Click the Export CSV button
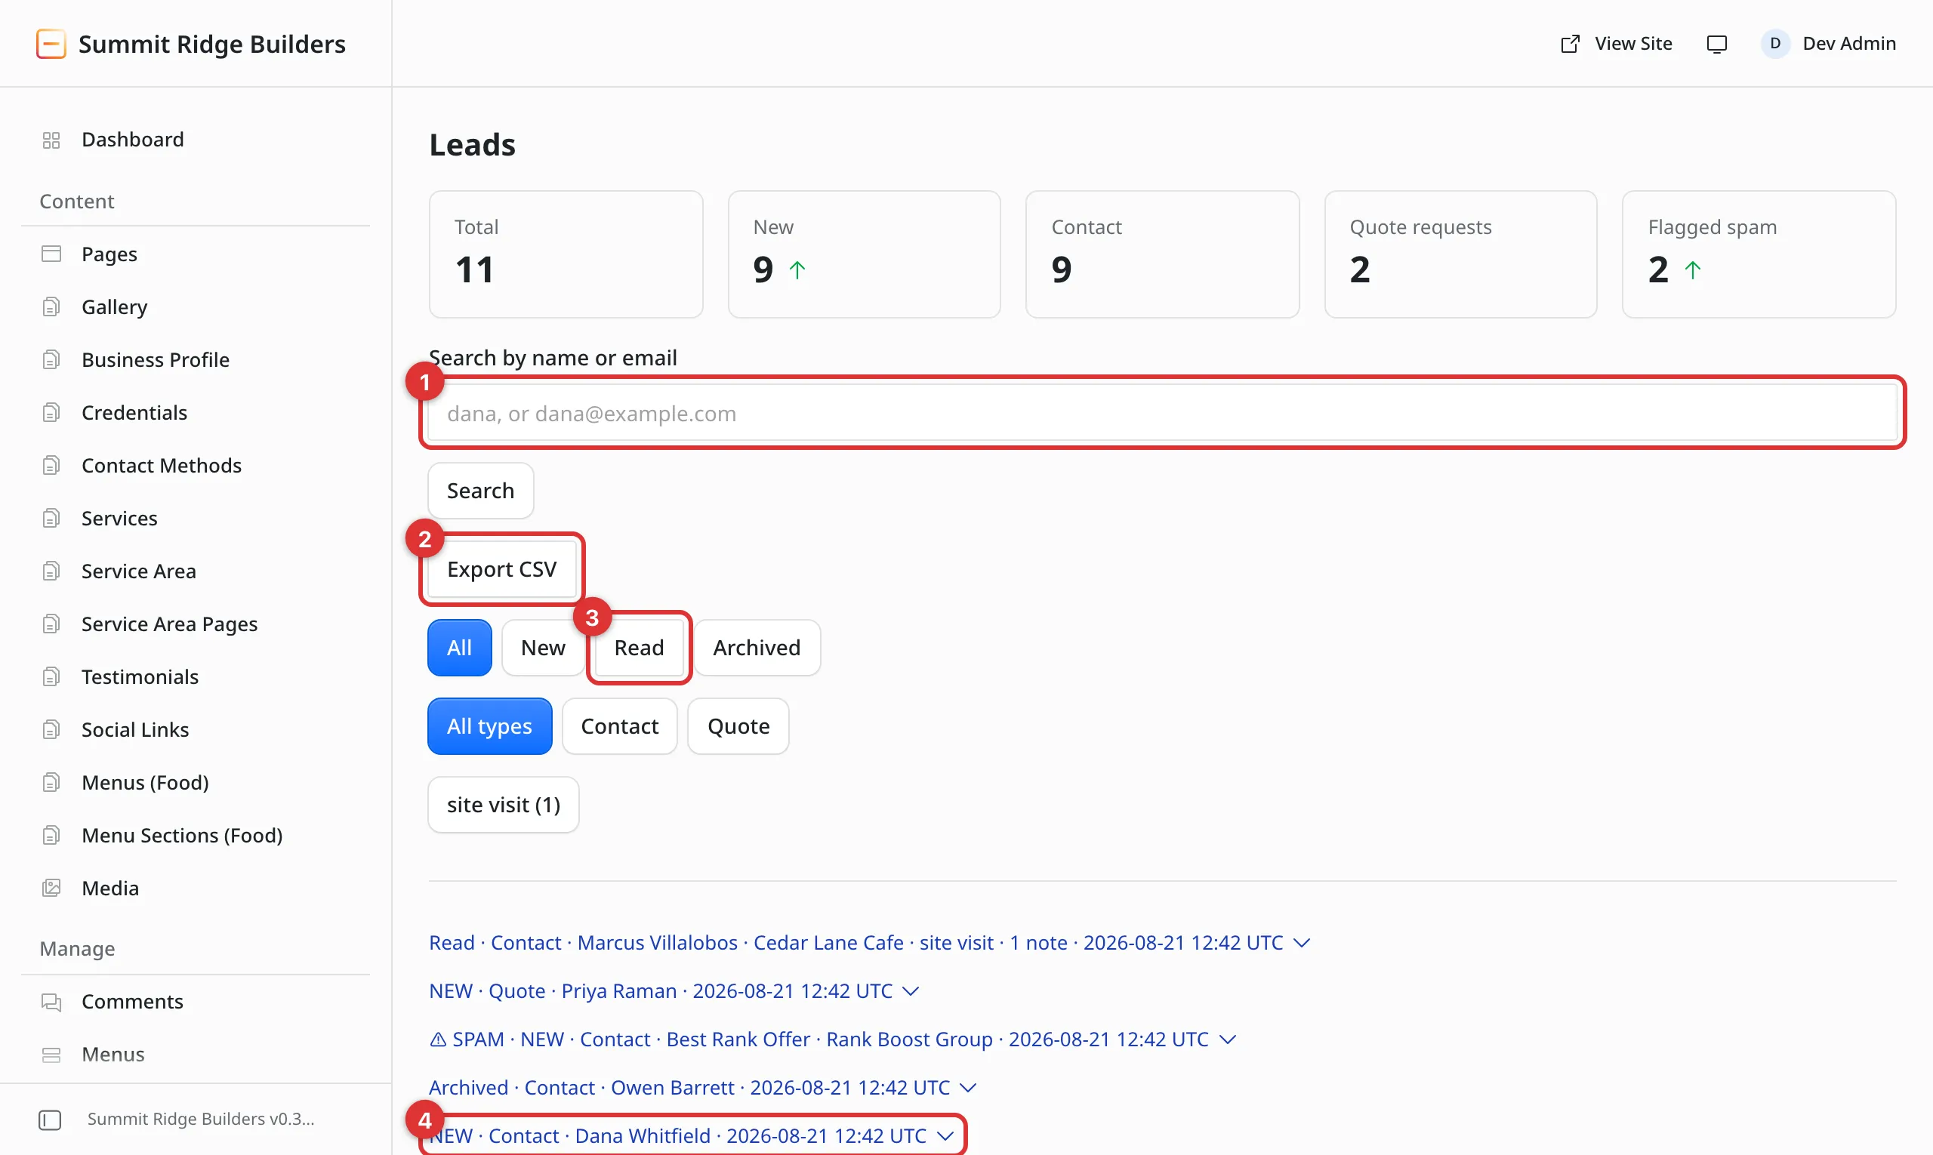 [x=502, y=570]
